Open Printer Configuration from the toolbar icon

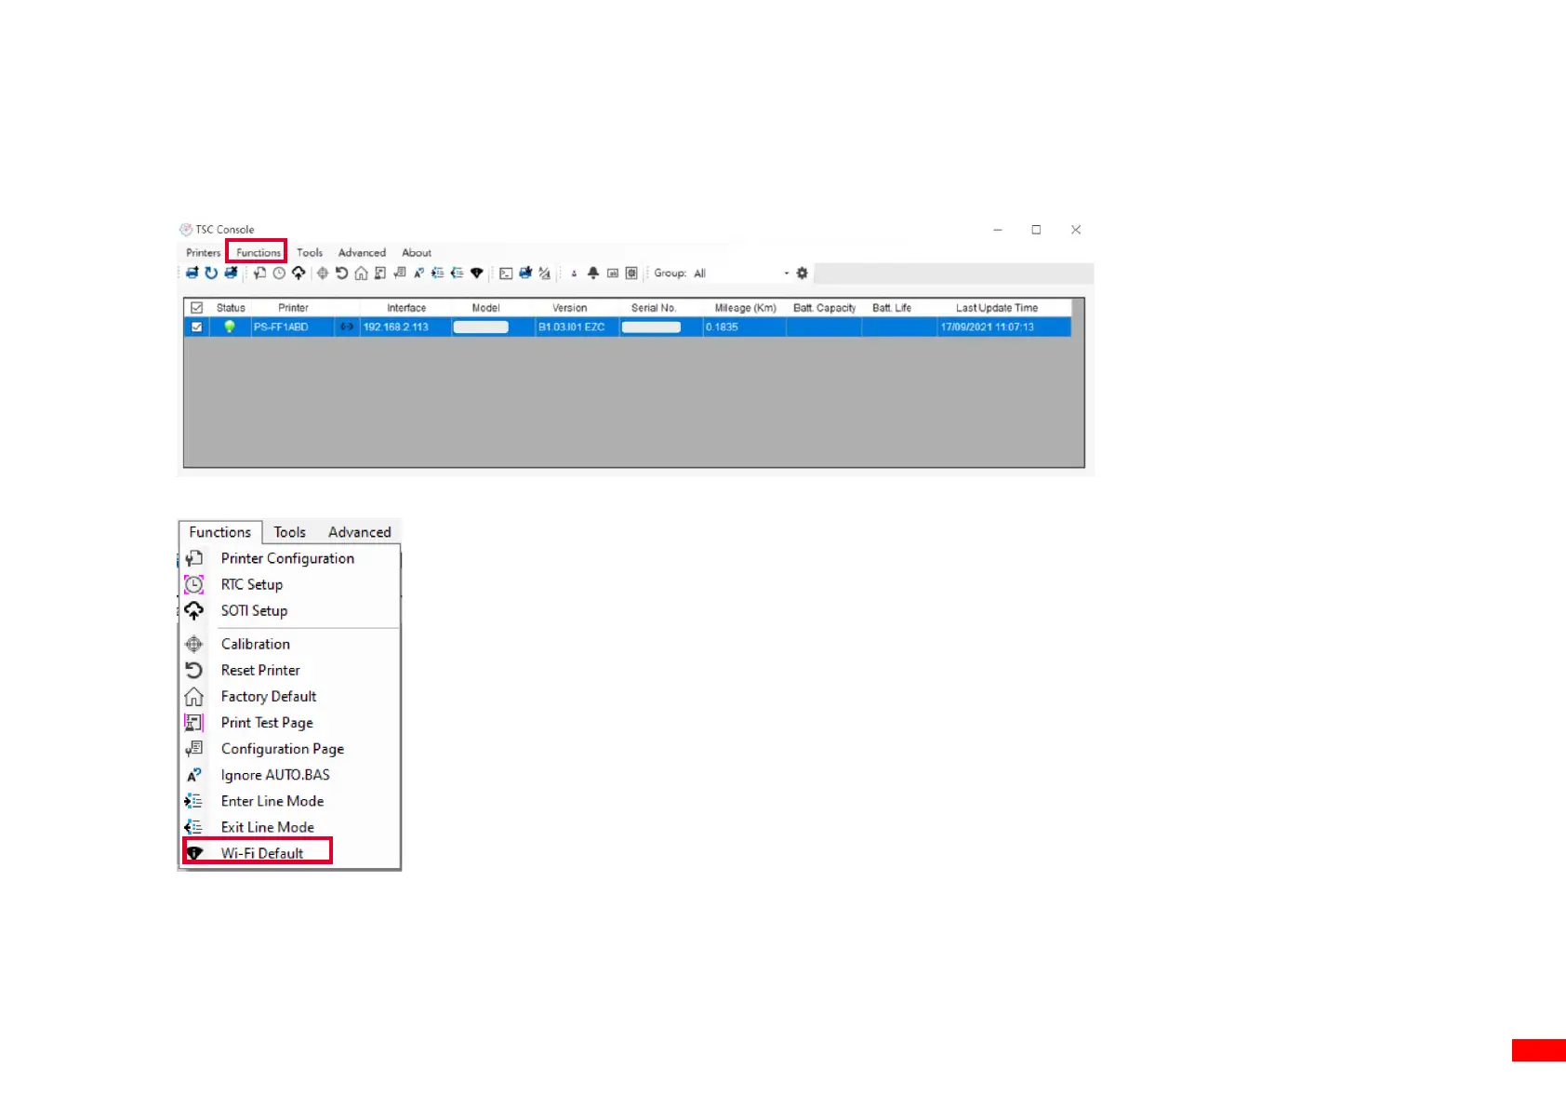(259, 273)
